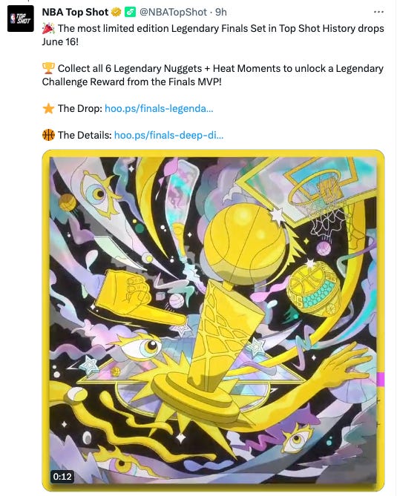
Task: Click the eye illustration at the artwork's top left
Action: tap(98, 194)
